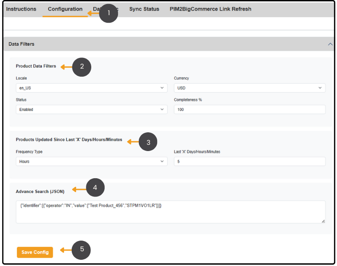337x266 pixels.
Task: Click numbered marker 3 beside Products Updated heading
Action: pos(148,142)
